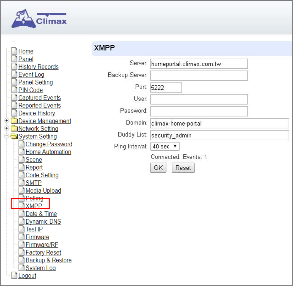Expand the Network Setting tree node
Image resolution: width=293 pixels, height=286 pixels.
tap(7, 128)
